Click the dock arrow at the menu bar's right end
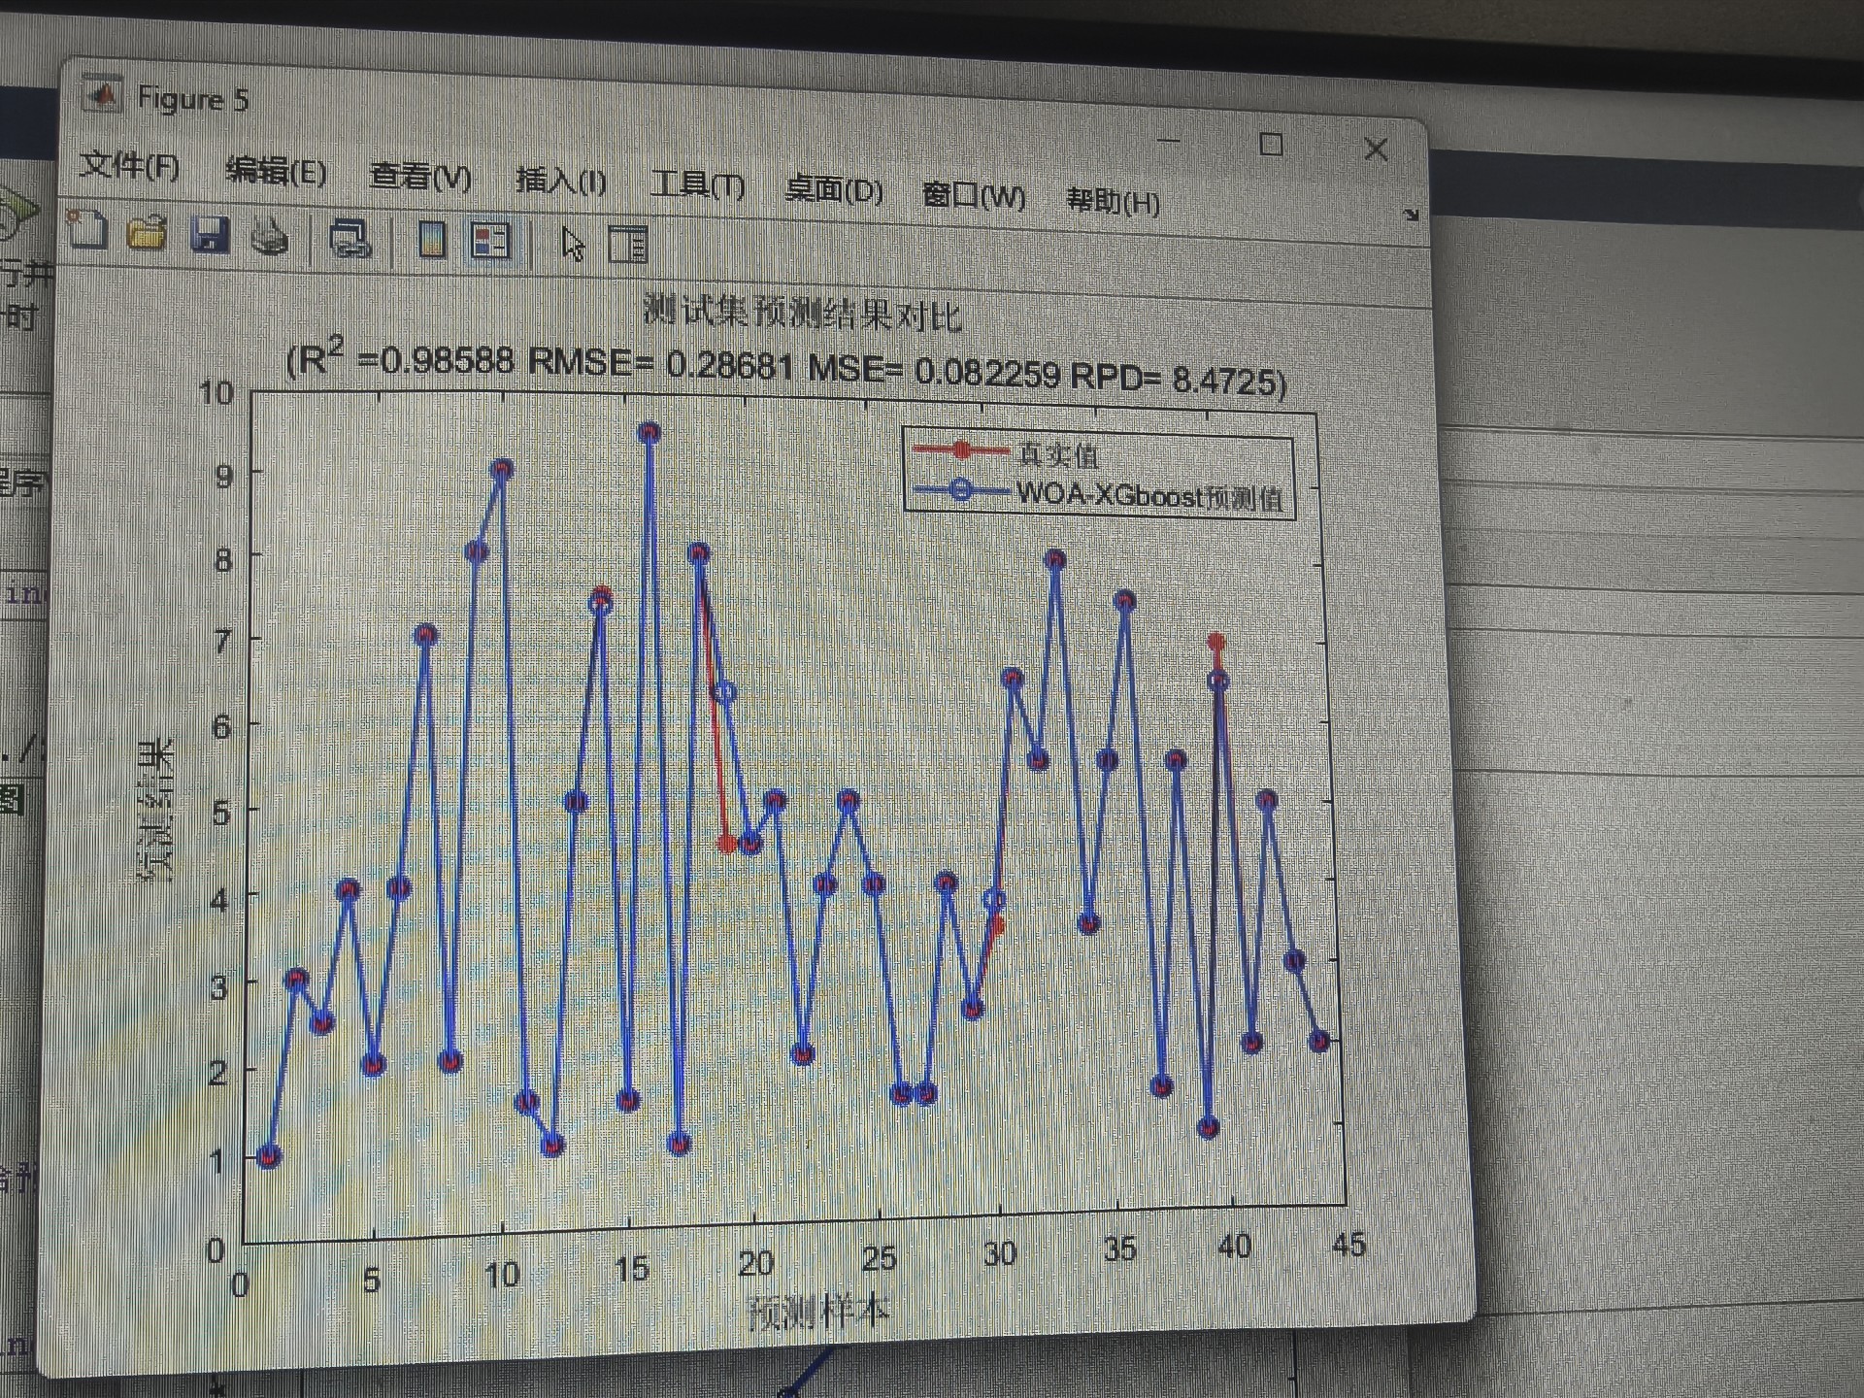The height and width of the screenshot is (1398, 1864). tap(1411, 215)
